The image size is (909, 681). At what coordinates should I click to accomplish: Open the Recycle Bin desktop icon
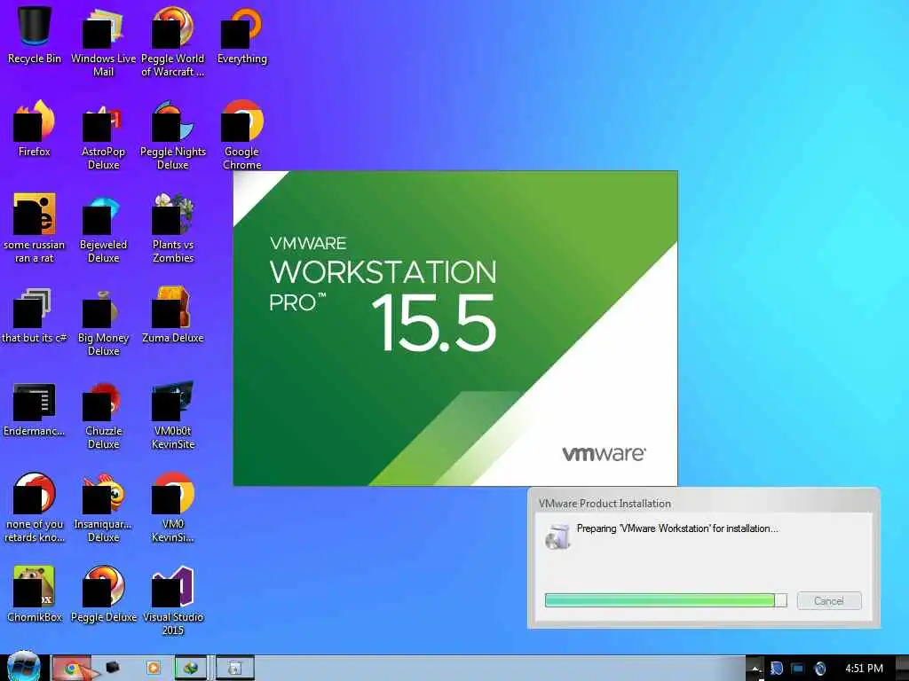click(x=35, y=35)
